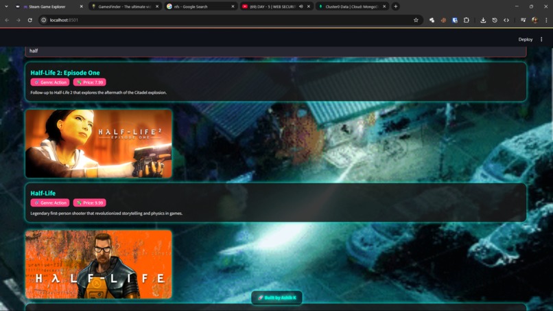The width and height of the screenshot is (553, 311).
Task: Switch to the Steam Game Explorer tab
Action: click(x=49, y=6)
